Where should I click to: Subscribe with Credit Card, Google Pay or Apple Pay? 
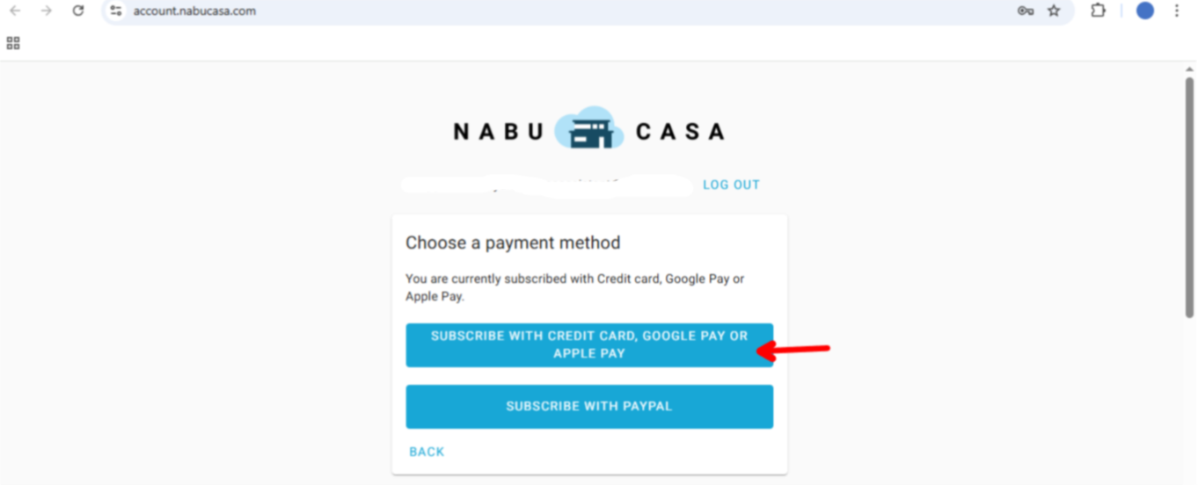588,344
